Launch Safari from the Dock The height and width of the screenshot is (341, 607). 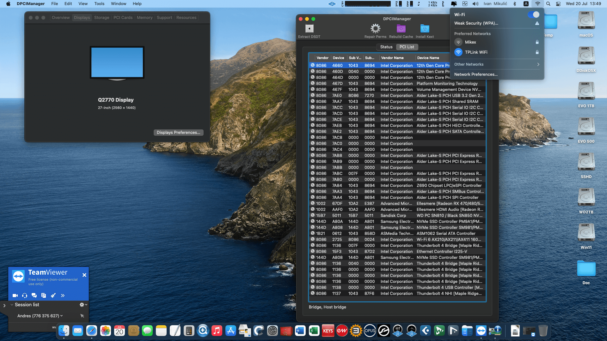pos(92,331)
